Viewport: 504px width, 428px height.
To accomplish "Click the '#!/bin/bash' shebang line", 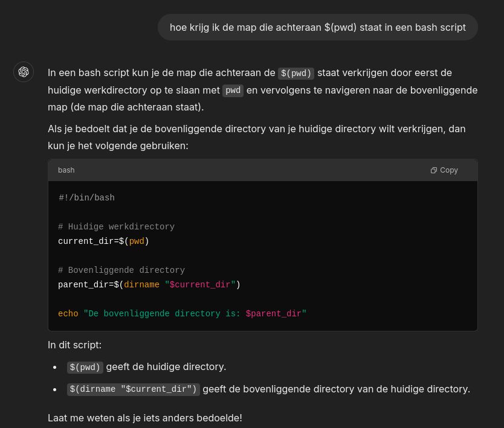I will pos(86,197).
